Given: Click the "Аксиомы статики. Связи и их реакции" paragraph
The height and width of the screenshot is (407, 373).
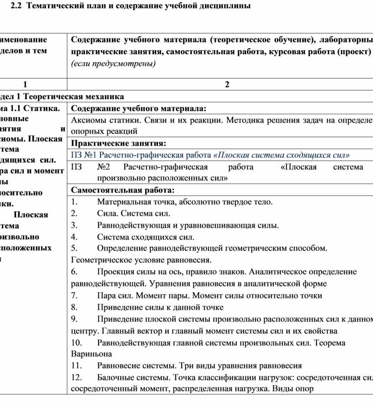Looking at the screenshot, I should 219,126.
